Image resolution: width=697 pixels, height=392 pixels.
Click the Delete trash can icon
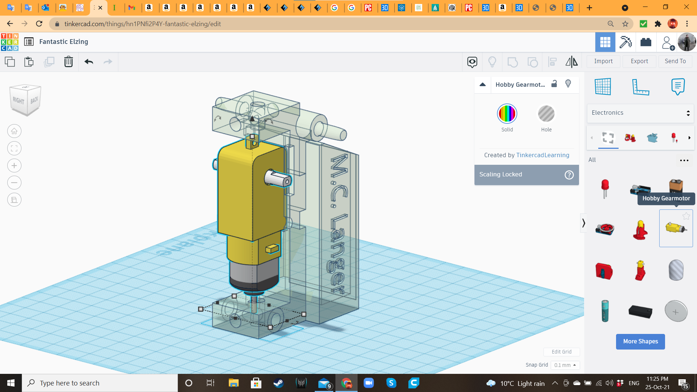pyautogui.click(x=68, y=62)
